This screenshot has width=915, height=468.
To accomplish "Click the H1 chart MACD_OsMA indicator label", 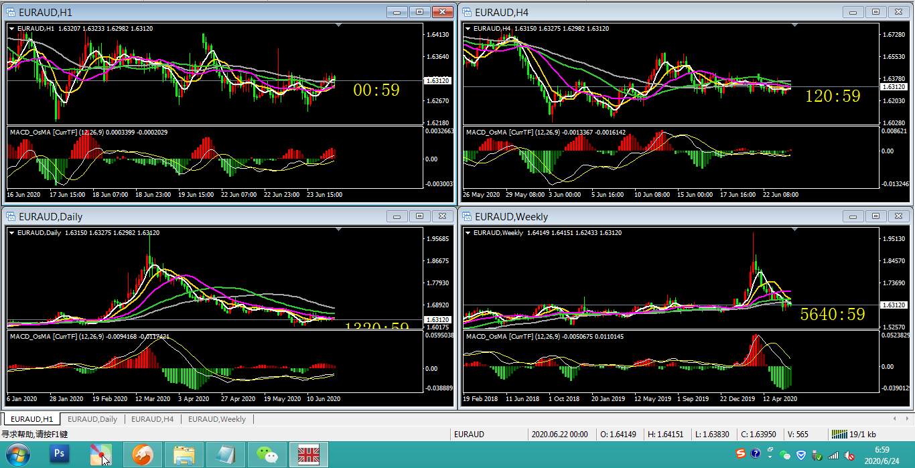I will click(89, 133).
